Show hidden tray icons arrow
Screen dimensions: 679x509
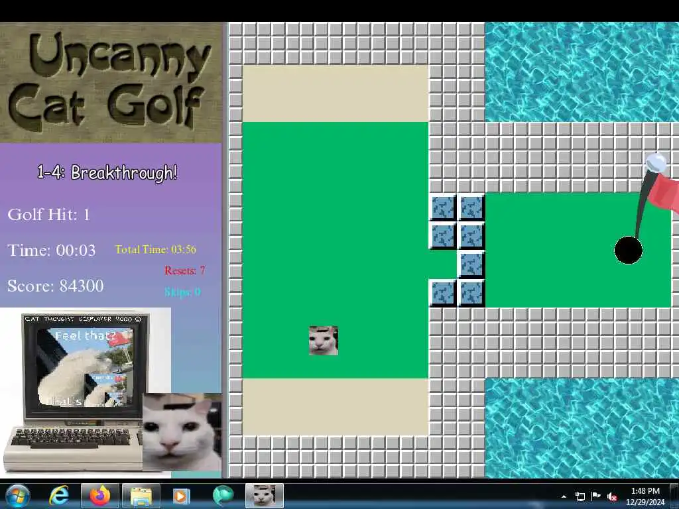pyautogui.click(x=564, y=496)
